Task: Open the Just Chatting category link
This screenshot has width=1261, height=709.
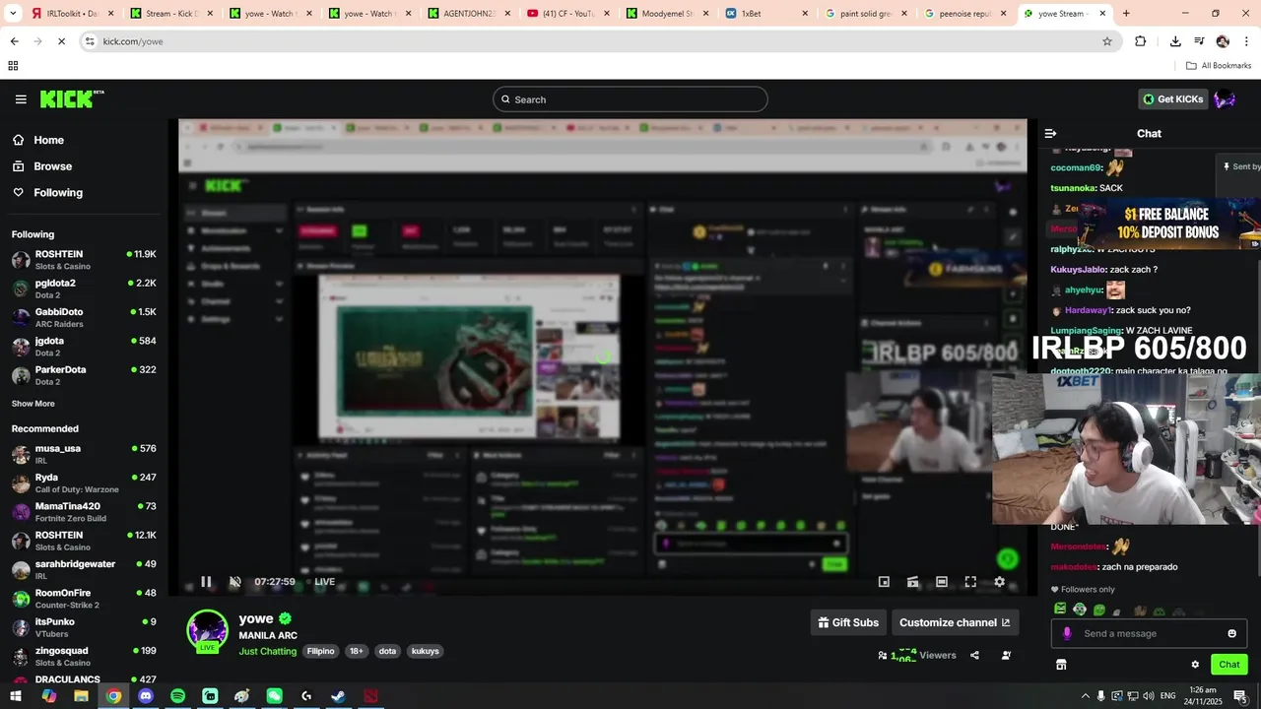Action: coord(267,651)
